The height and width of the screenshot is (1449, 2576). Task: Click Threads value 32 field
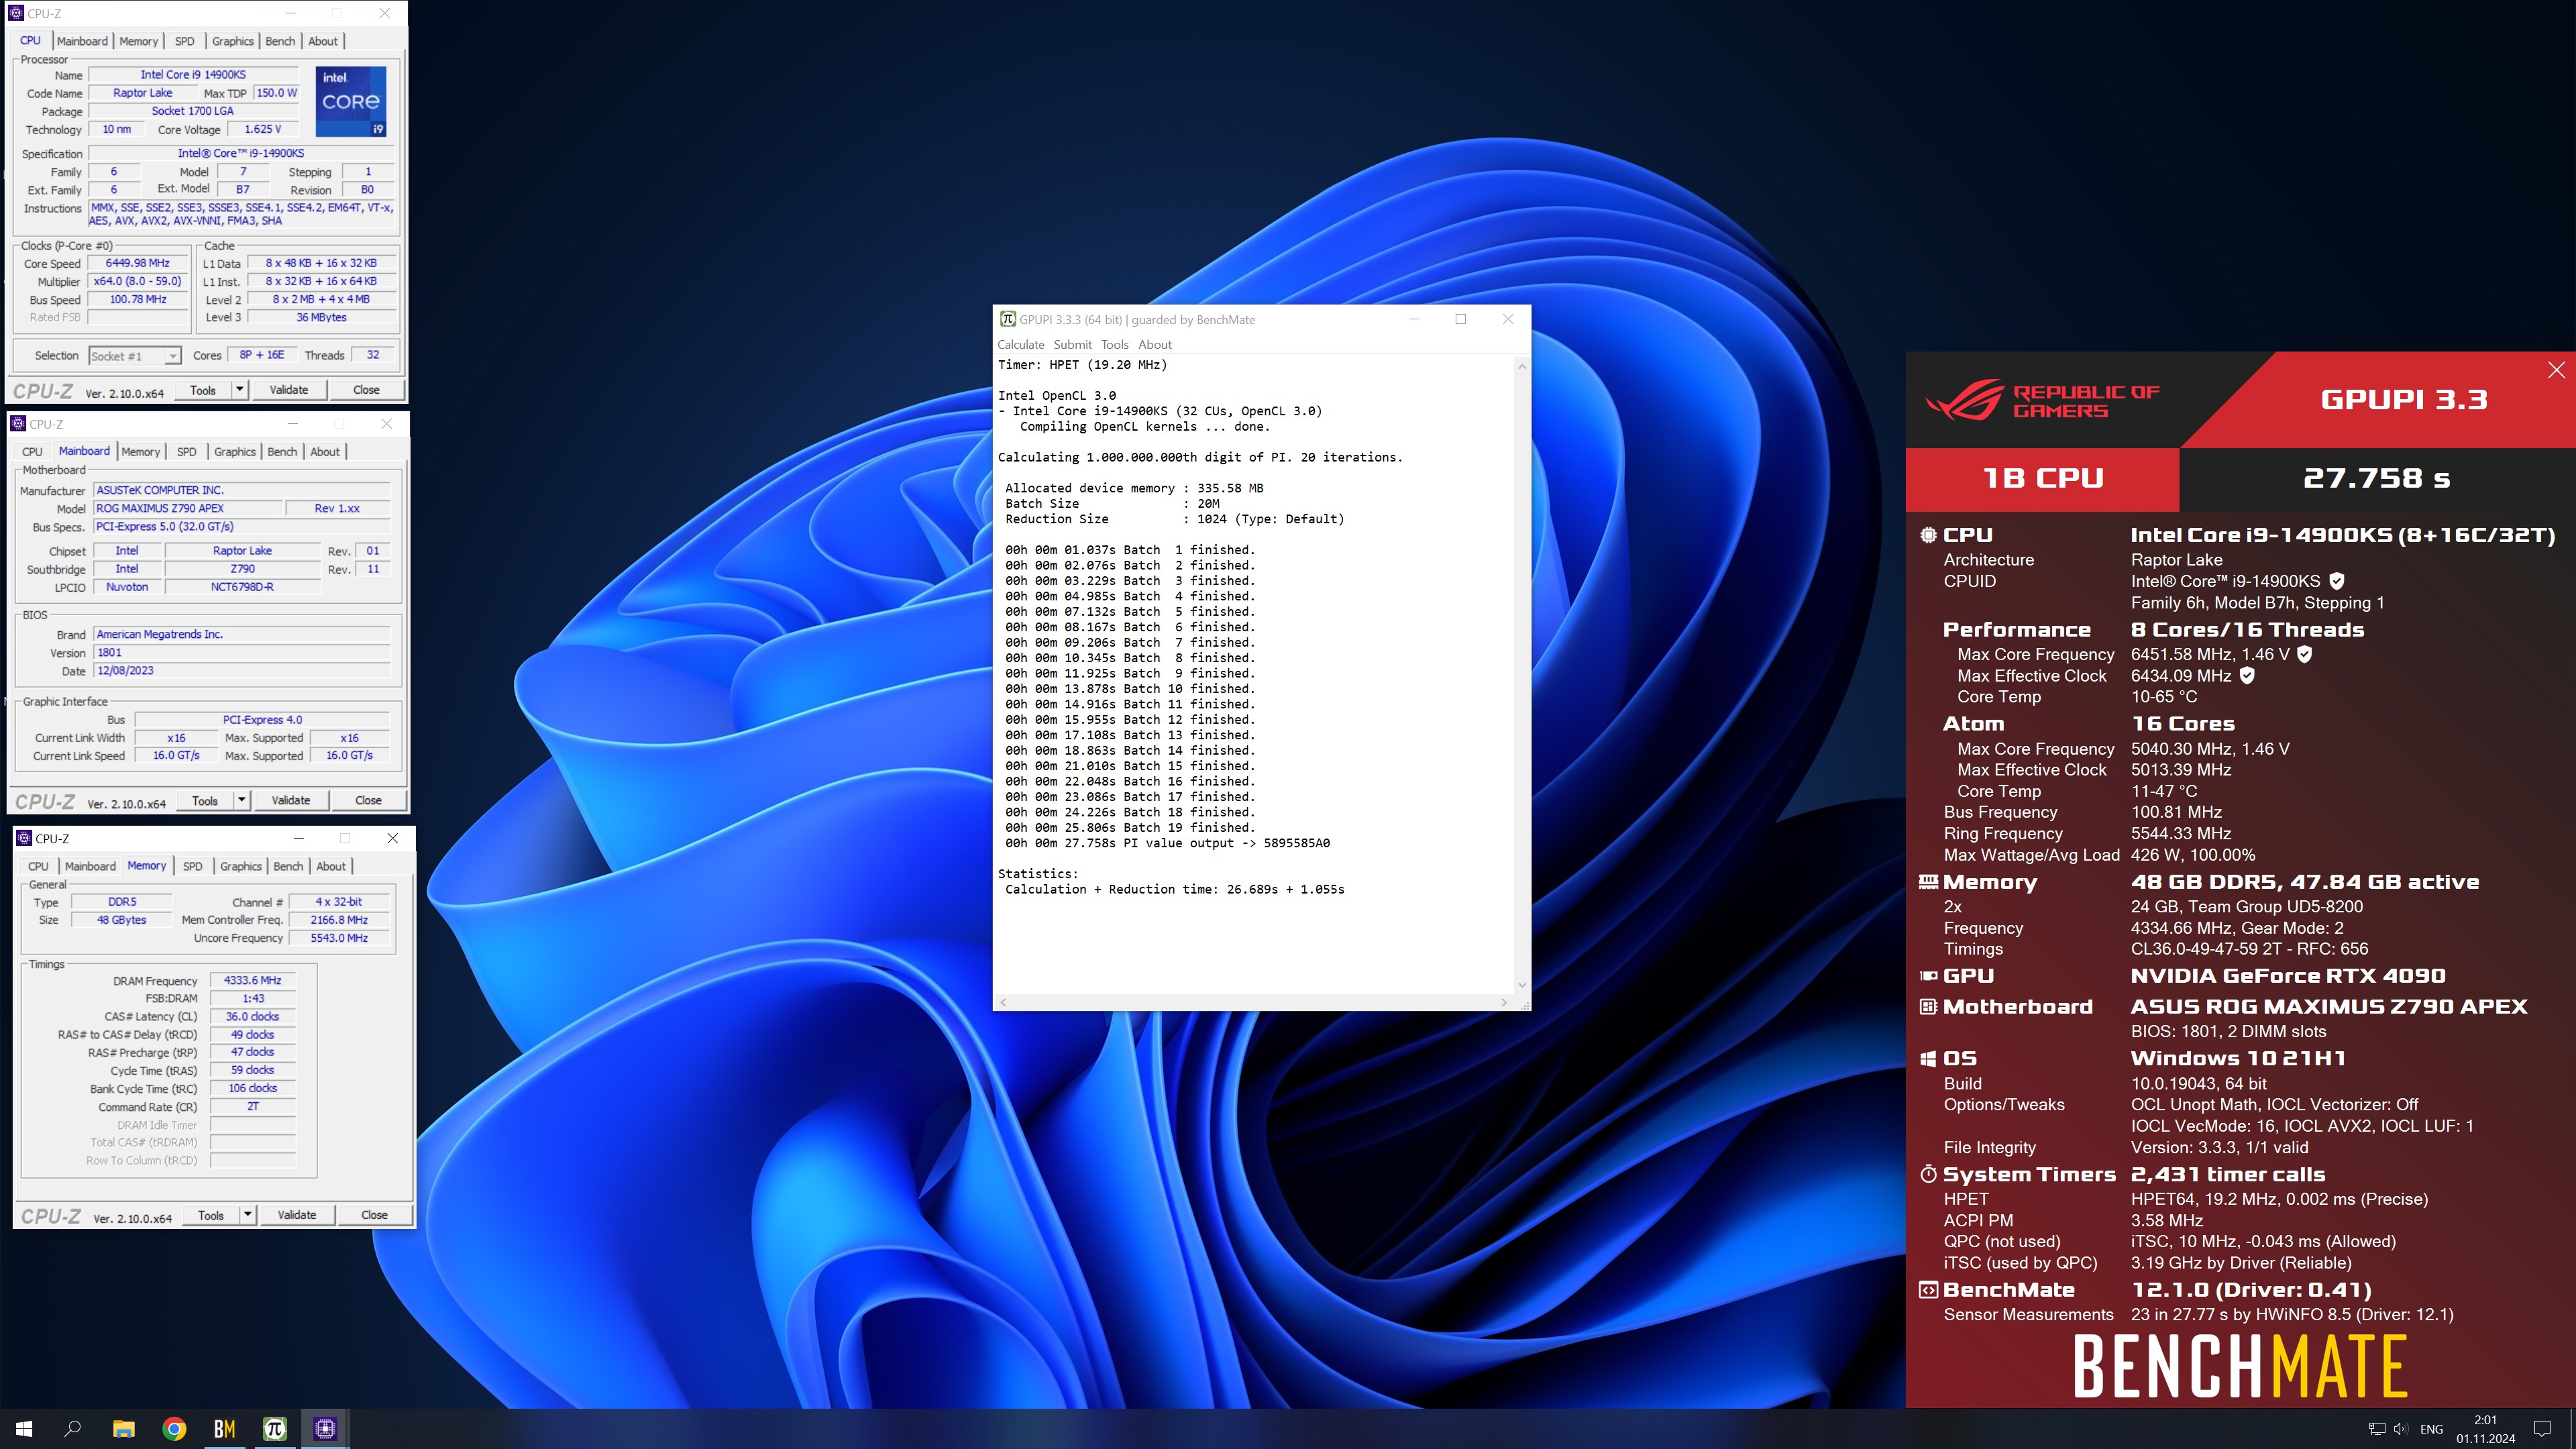(372, 355)
